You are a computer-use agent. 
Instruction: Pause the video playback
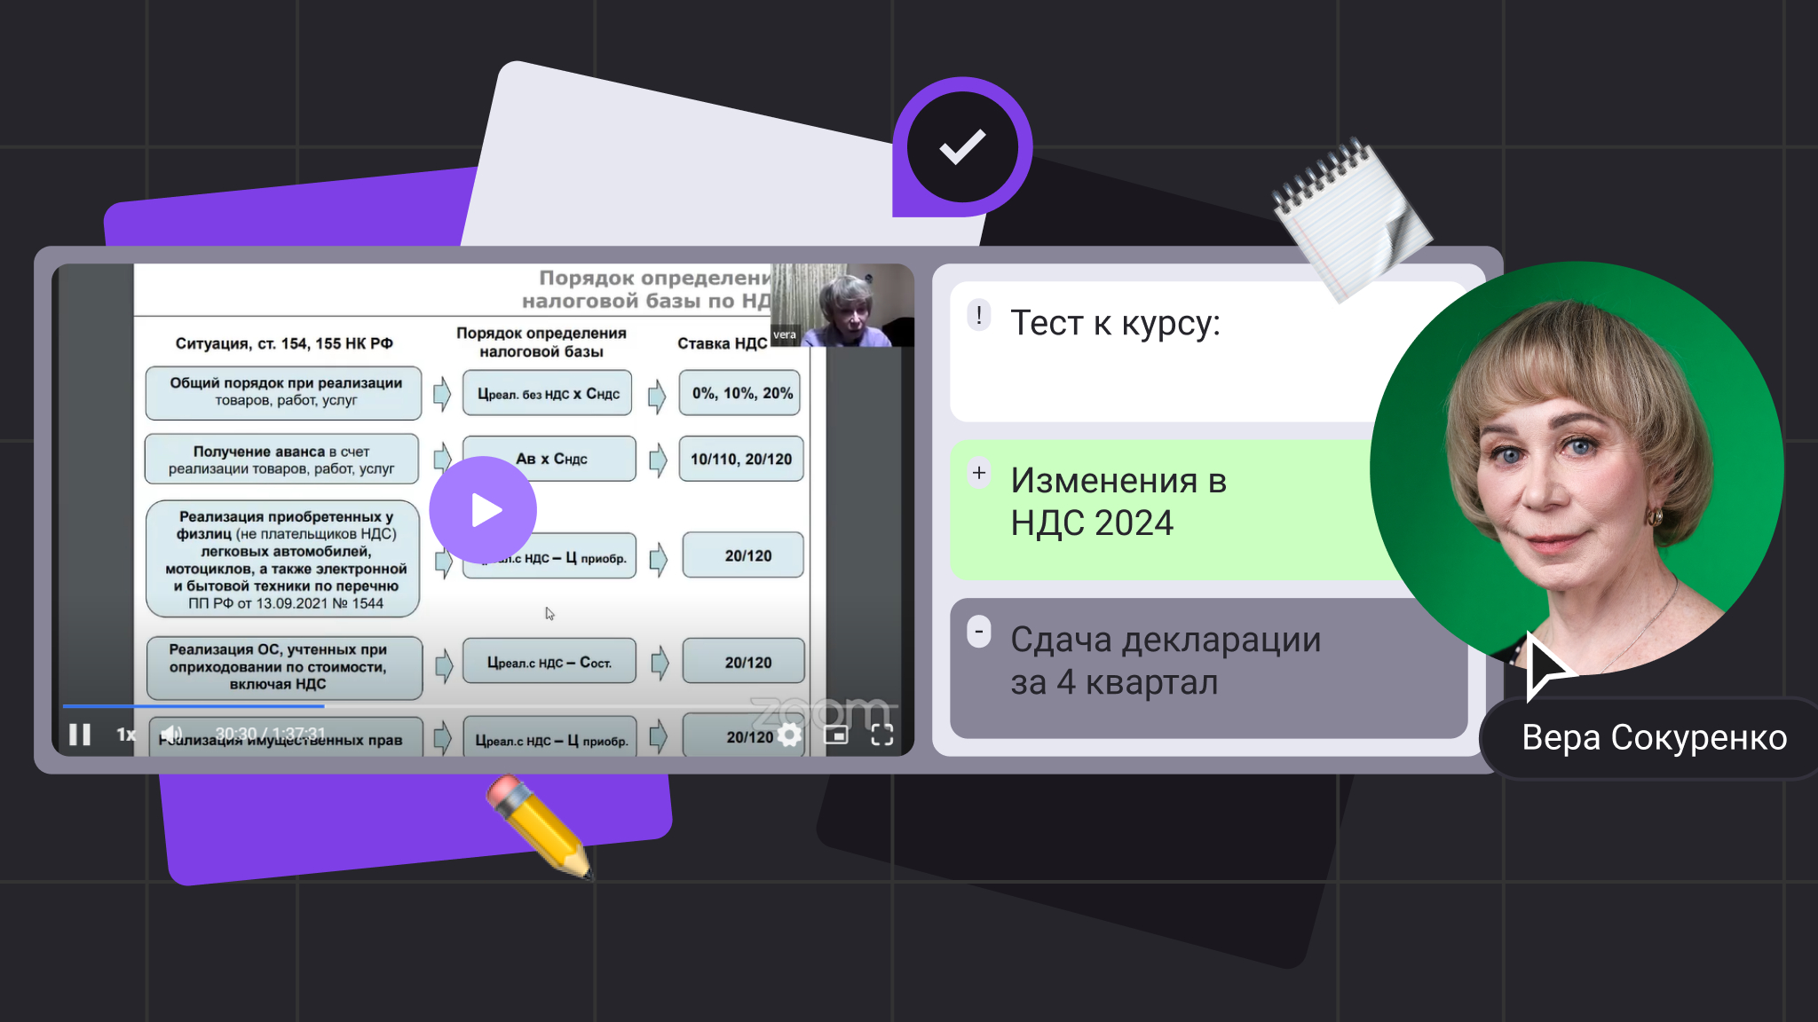(x=80, y=735)
